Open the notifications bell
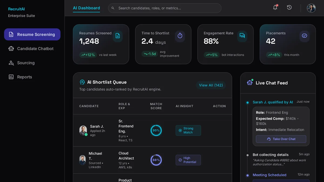Image resolution: width=324 pixels, height=182 pixels. pos(275,8)
